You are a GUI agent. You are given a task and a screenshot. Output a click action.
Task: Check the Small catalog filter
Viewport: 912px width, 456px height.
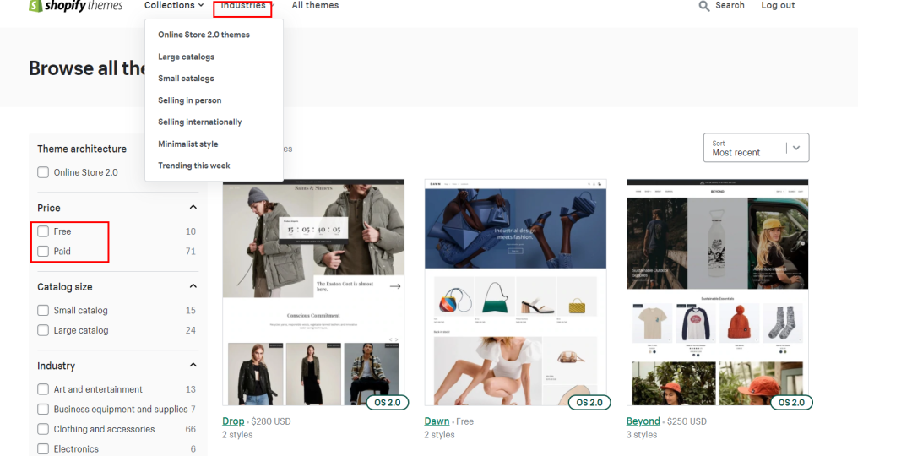tap(43, 311)
